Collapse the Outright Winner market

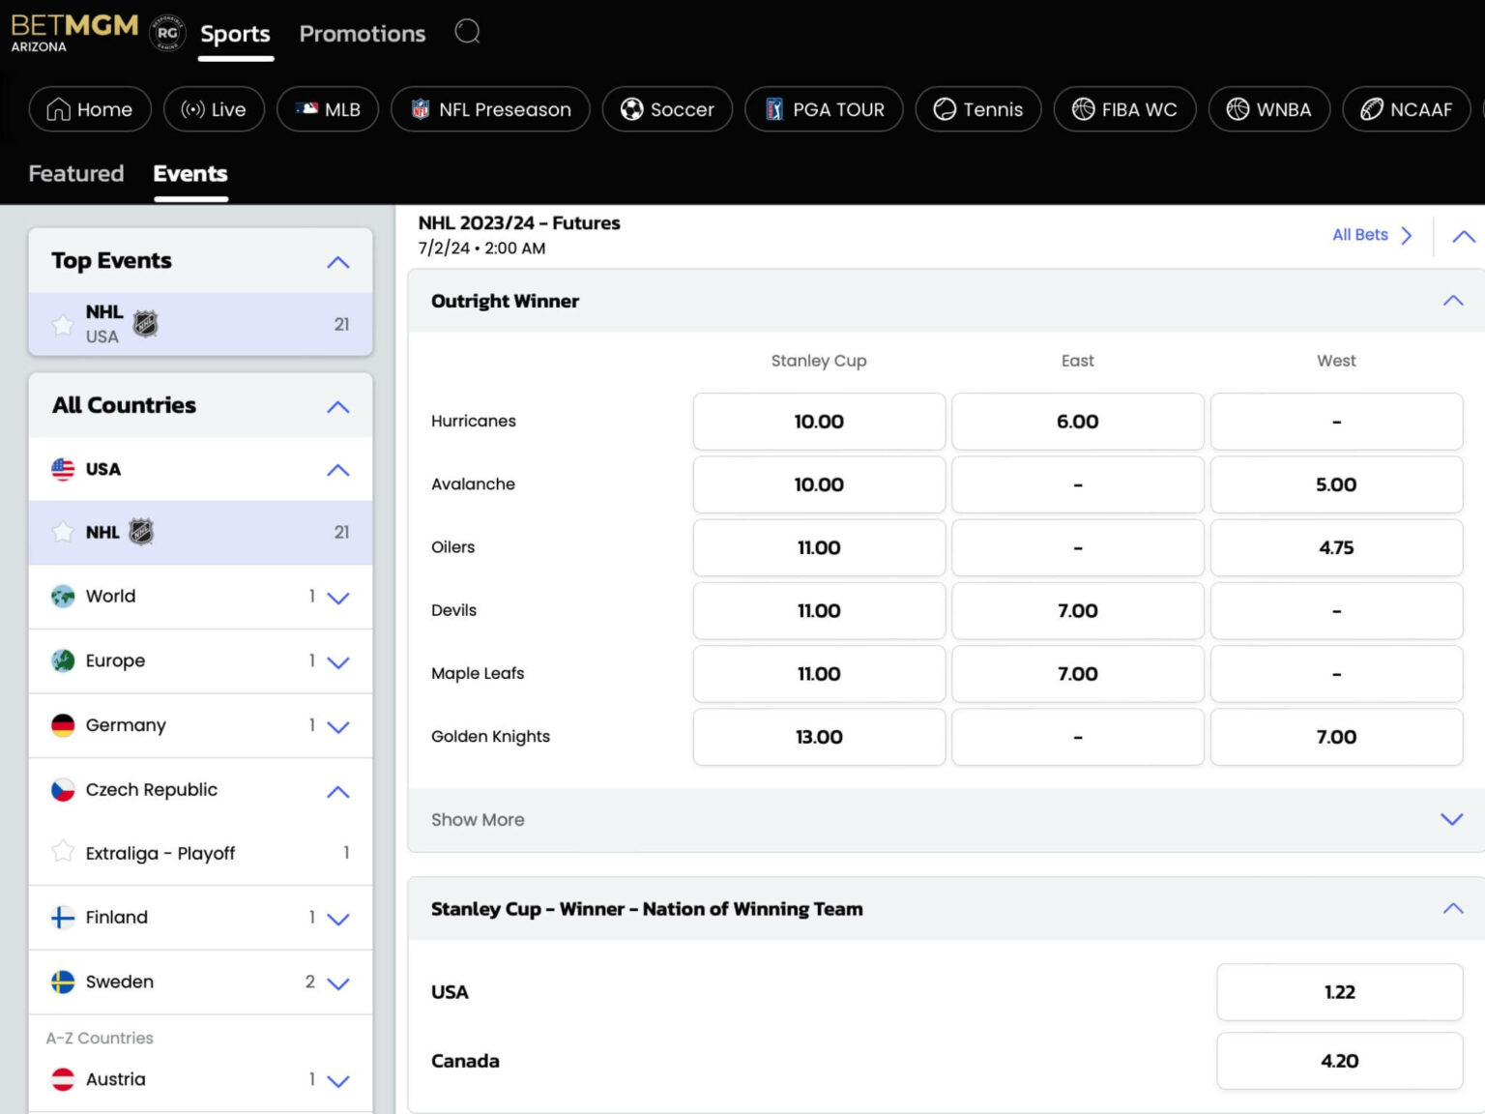1452,301
